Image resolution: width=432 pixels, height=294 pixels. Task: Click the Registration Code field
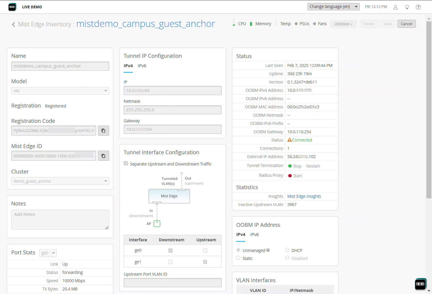[x=54, y=131]
